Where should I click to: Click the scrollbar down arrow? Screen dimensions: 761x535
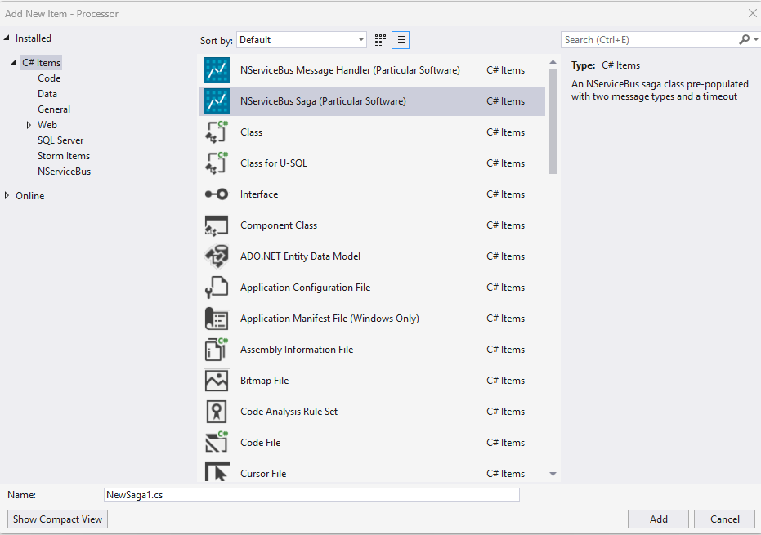click(553, 474)
